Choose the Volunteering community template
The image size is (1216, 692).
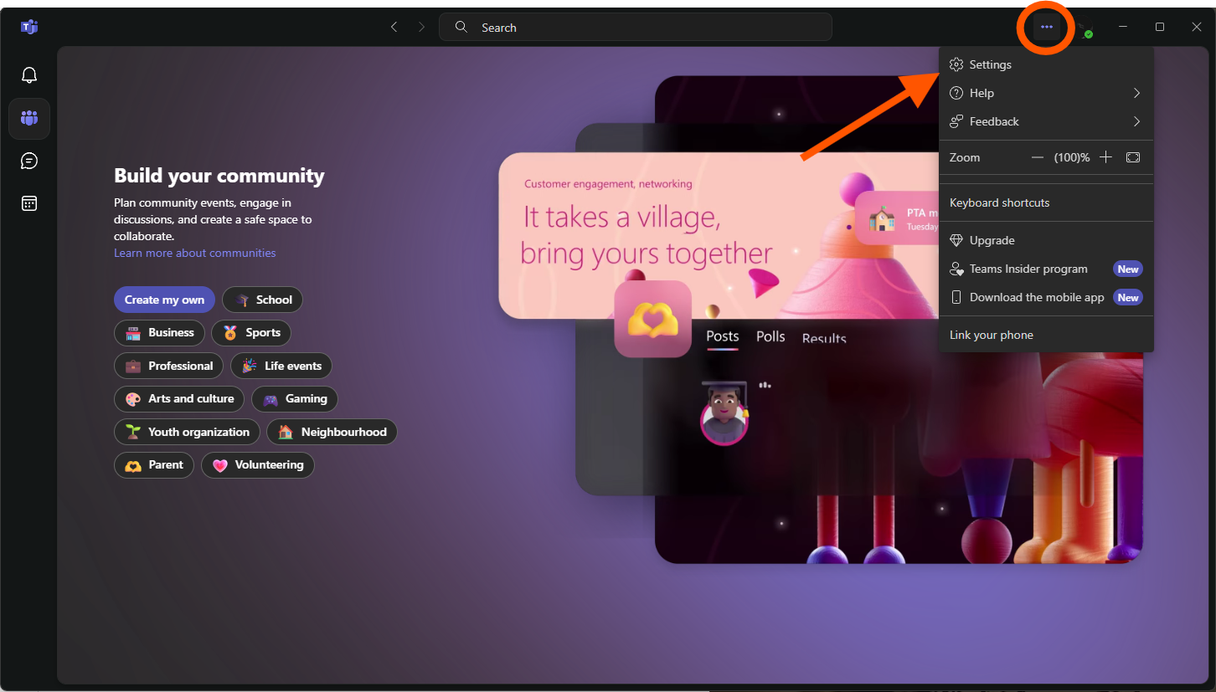[258, 464]
